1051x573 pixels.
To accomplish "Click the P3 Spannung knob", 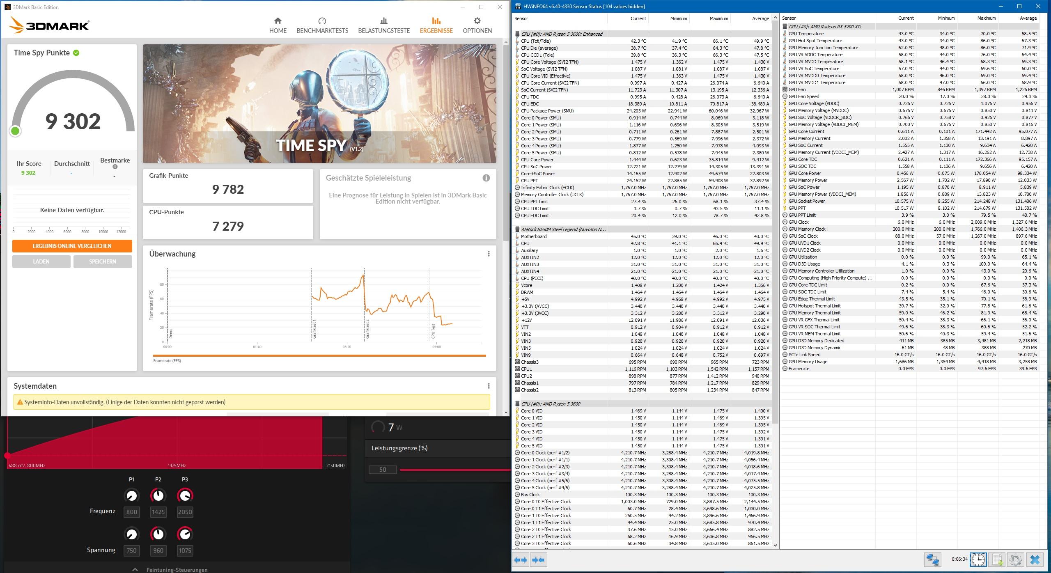I will [185, 534].
